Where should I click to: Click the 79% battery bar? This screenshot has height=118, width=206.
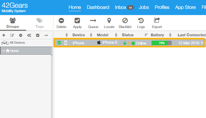click(162, 43)
